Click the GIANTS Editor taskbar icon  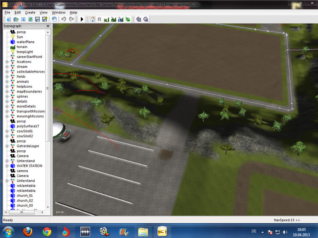[162, 232]
